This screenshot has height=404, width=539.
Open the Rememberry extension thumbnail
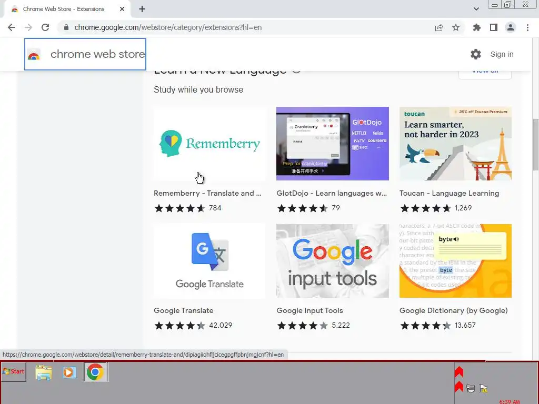click(x=209, y=144)
